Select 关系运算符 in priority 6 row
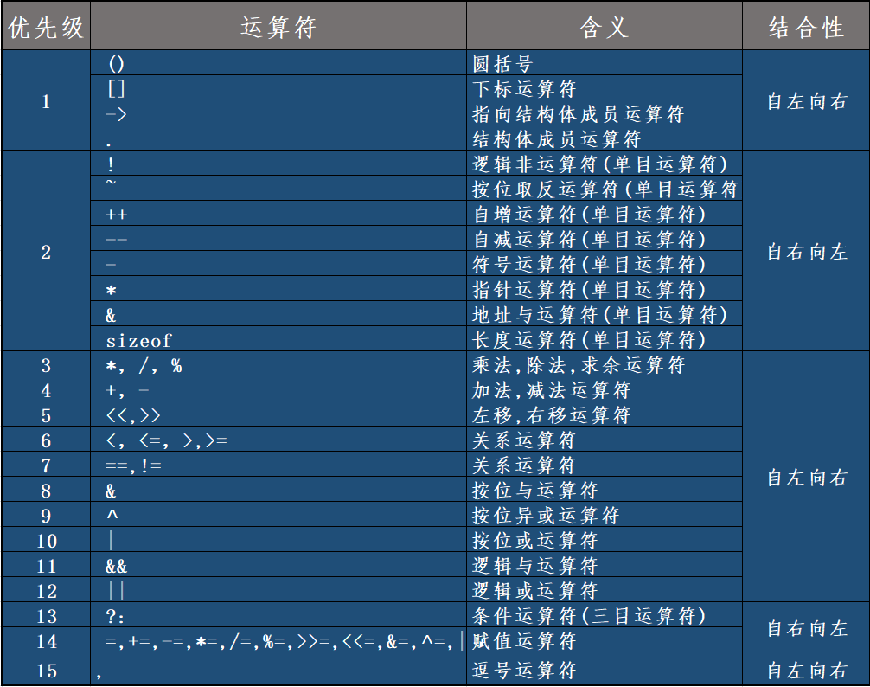Screen dimensions: 870x687 pos(605,439)
